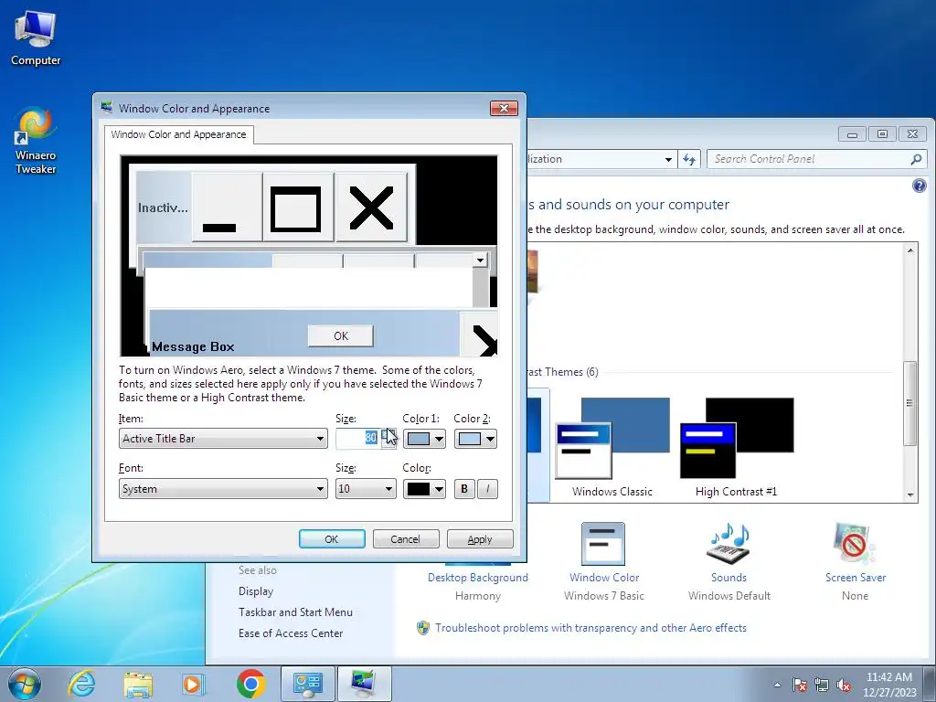Image resolution: width=936 pixels, height=702 pixels.
Task: Click Apply in Window Color dialog
Action: [480, 539]
